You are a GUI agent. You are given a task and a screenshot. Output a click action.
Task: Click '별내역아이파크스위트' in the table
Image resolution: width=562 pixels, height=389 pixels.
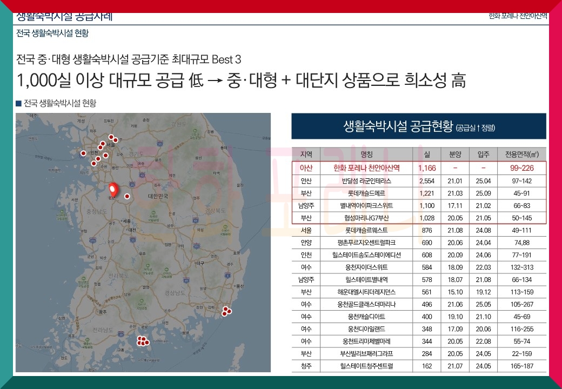(367, 206)
